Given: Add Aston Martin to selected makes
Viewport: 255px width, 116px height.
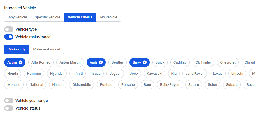Looking at the screenshot, I should (x=70, y=62).
